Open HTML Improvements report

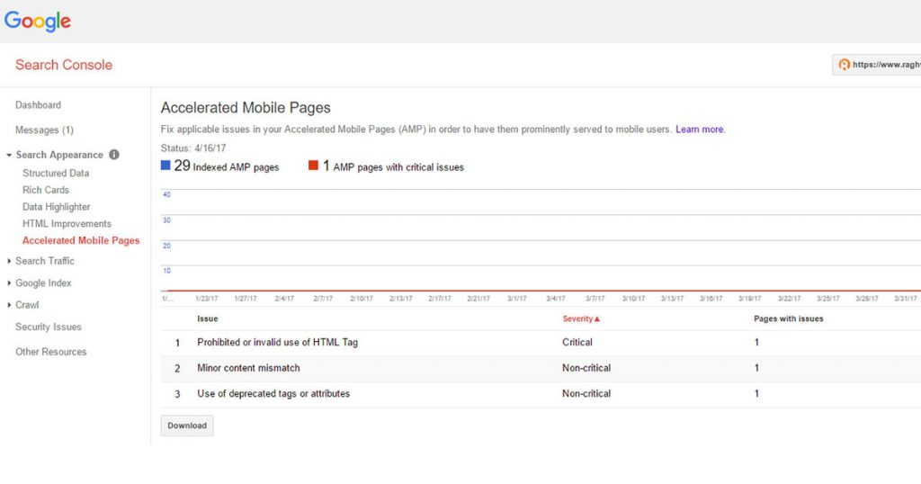[x=67, y=224]
